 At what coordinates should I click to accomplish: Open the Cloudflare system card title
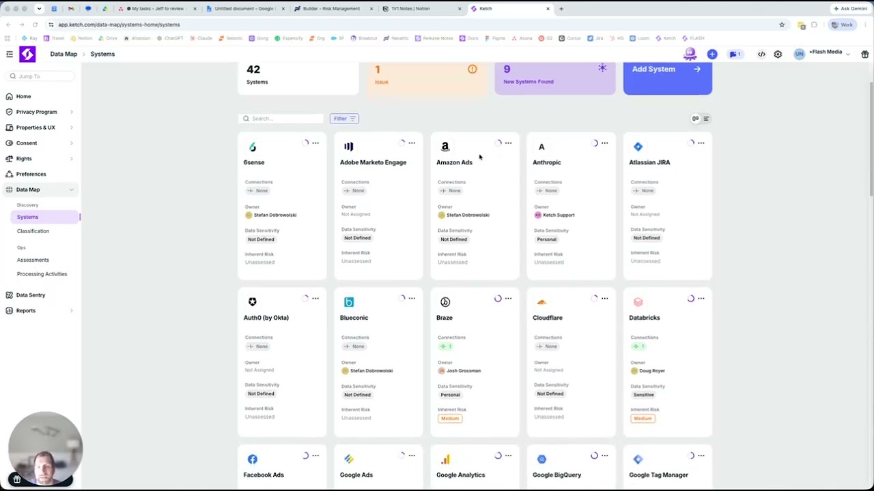(548, 318)
